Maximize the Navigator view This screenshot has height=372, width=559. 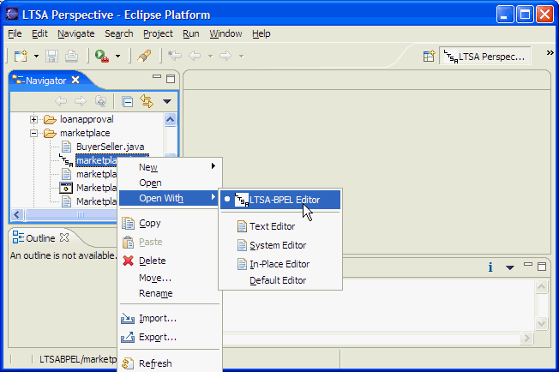[x=171, y=79]
